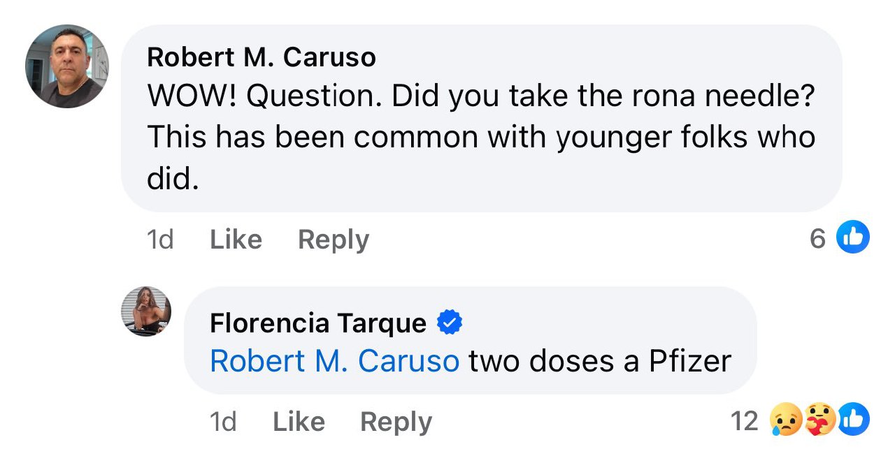Open Robert M. Caruso's name on top comment
Image resolution: width=895 pixels, height=463 pixels.
click(x=262, y=57)
